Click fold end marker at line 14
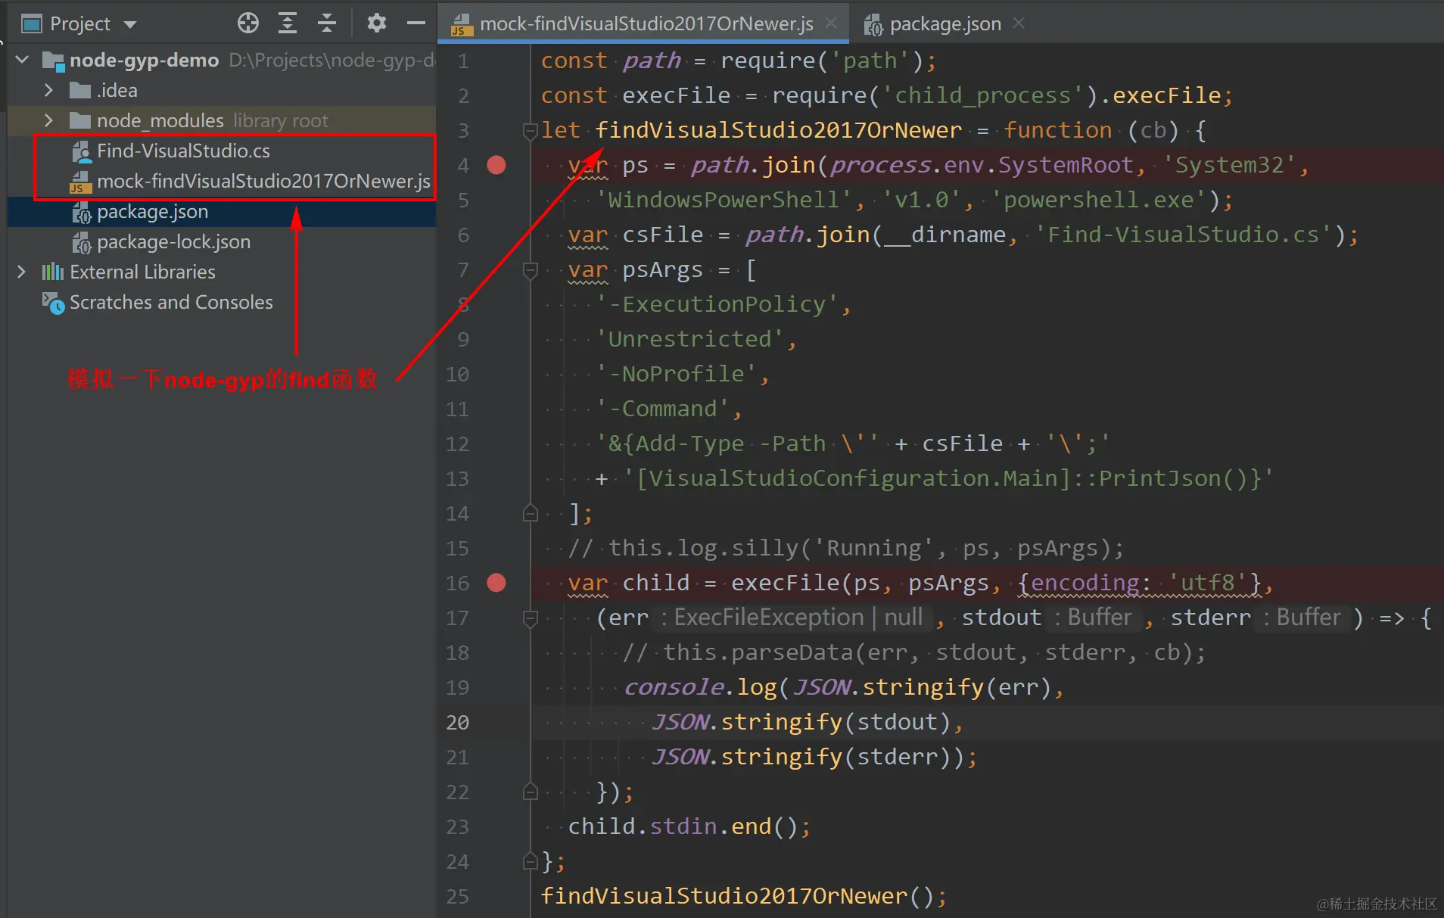The height and width of the screenshot is (918, 1444). pyautogui.click(x=530, y=514)
